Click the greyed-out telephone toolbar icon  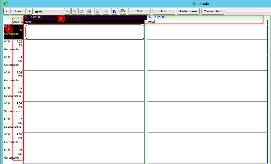106,11
